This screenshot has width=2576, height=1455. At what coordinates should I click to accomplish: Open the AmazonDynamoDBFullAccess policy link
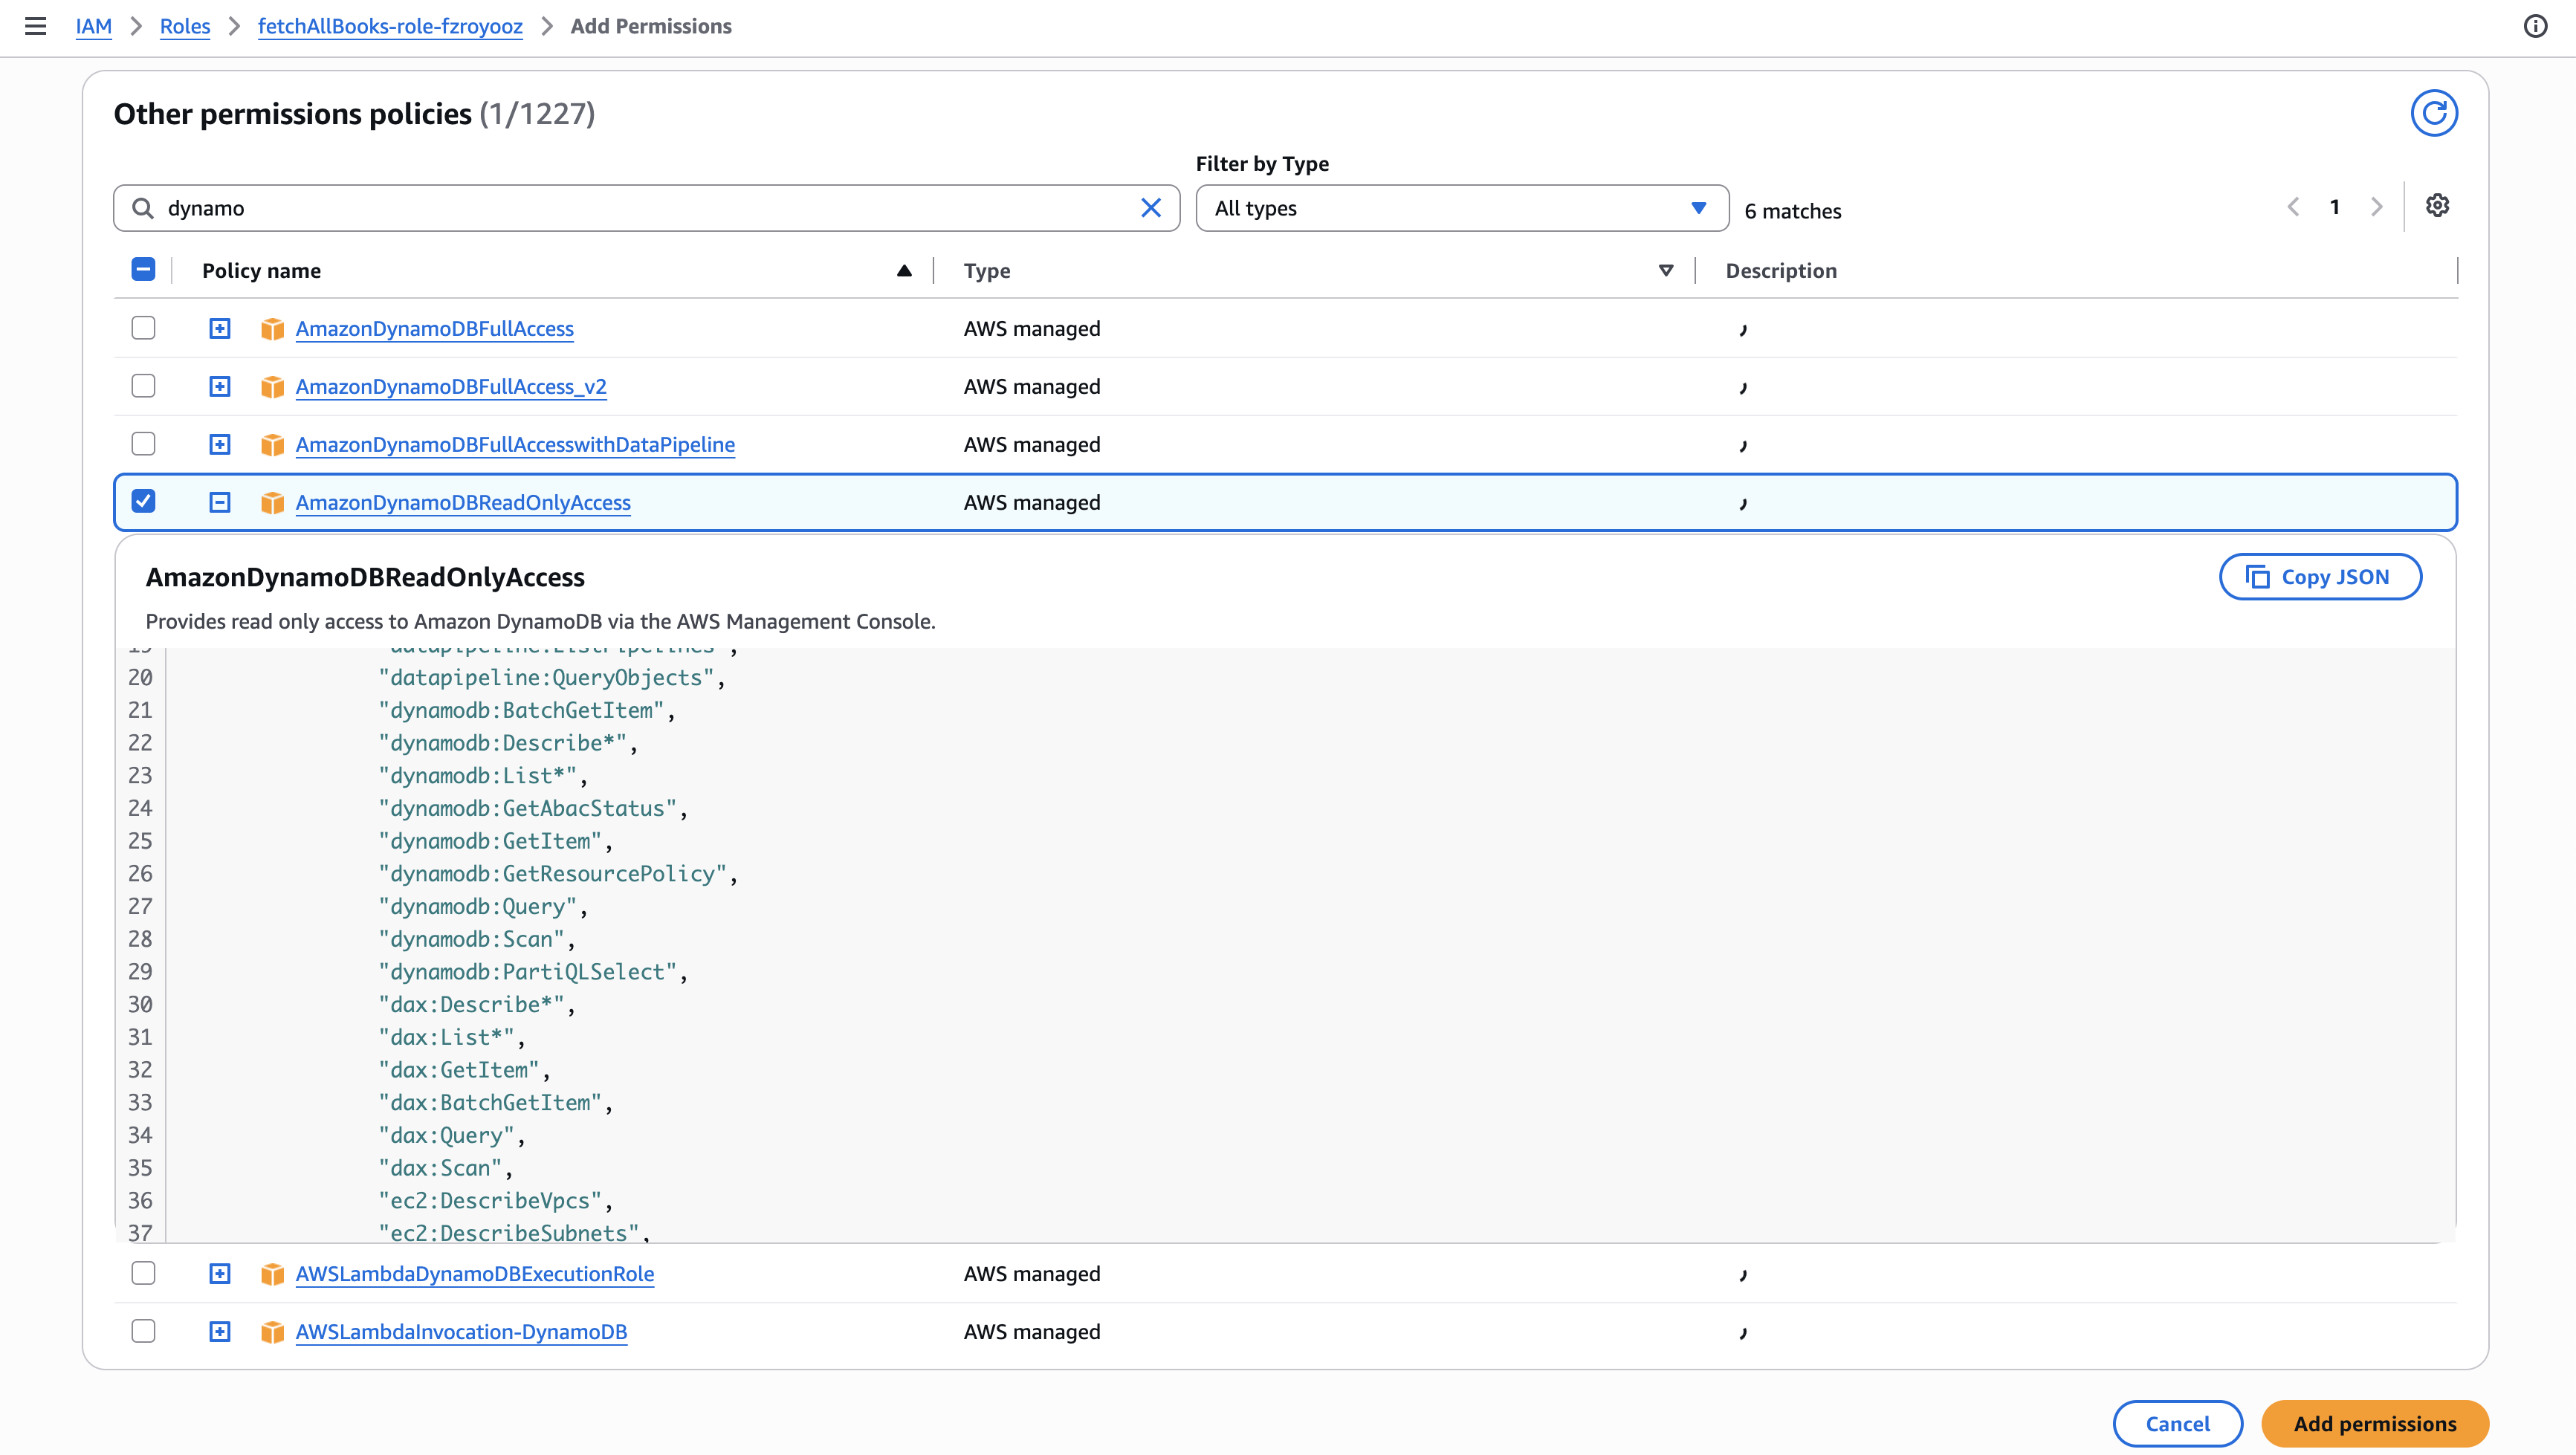[435, 329]
